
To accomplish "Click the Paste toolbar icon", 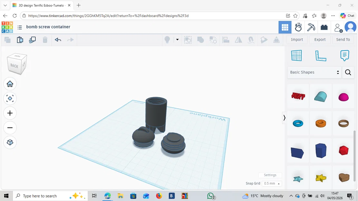I will click(20, 40).
